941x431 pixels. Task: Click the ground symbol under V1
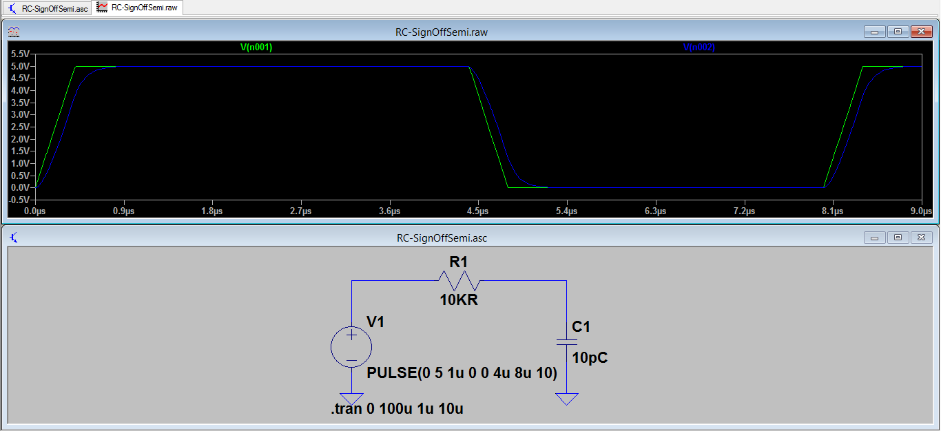coord(351,397)
